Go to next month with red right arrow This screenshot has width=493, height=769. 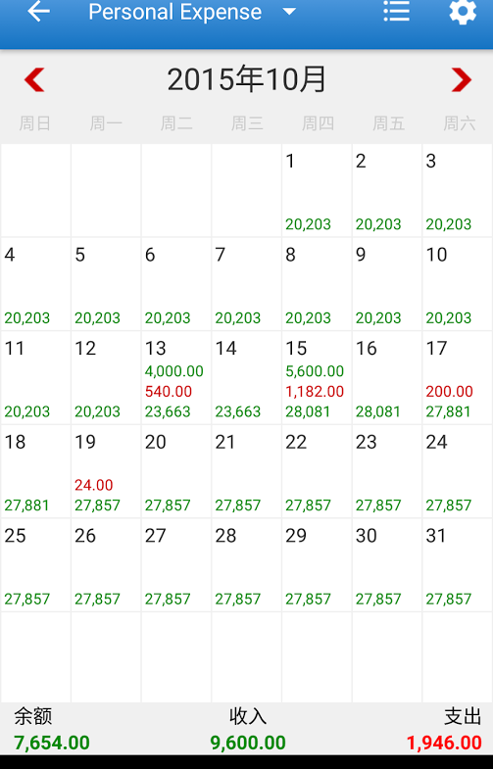(x=461, y=79)
